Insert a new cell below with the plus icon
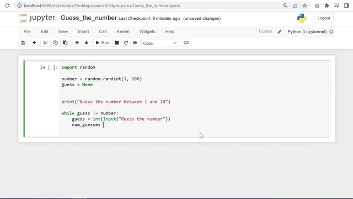Viewport: 353px width, 199px height. pyautogui.click(x=34, y=43)
